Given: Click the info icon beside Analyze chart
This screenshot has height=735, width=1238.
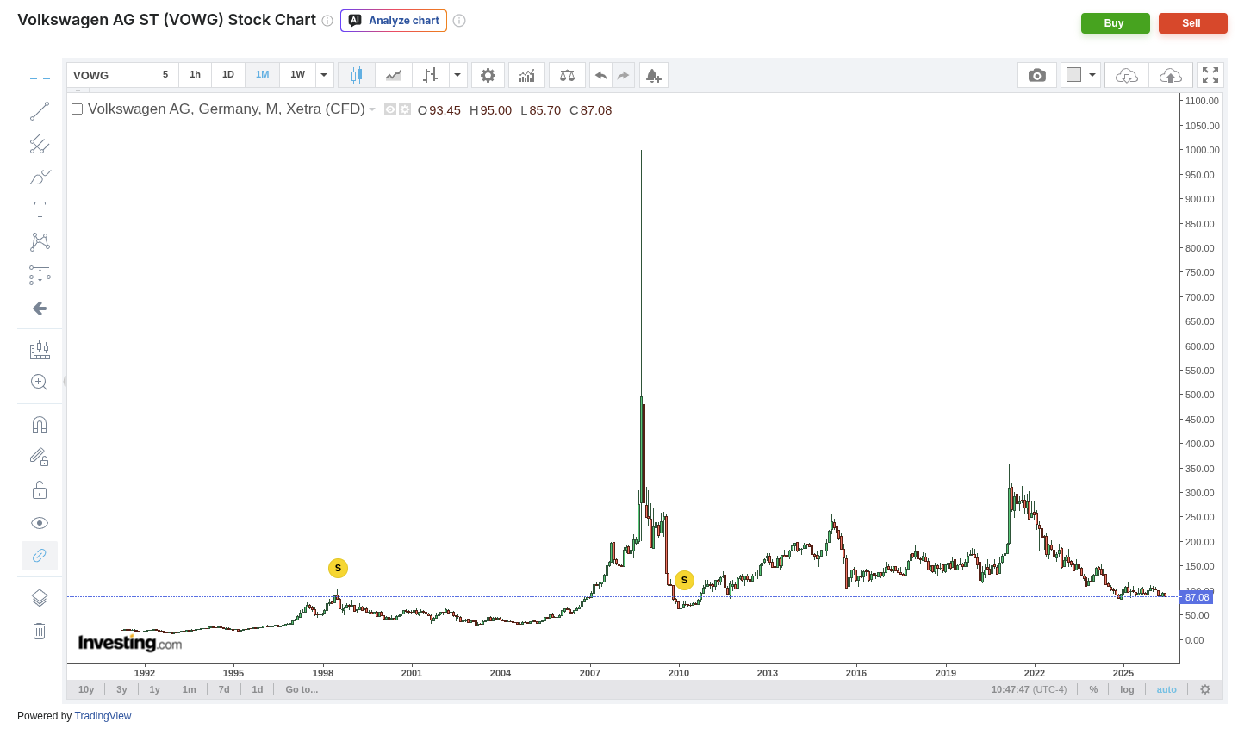Looking at the screenshot, I should coord(459,21).
